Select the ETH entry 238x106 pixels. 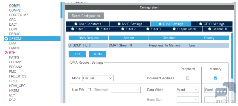click(12, 53)
